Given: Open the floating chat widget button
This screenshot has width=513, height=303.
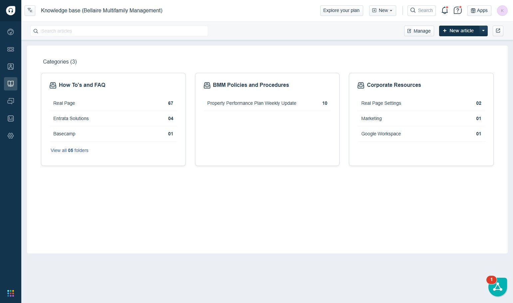Looking at the screenshot, I should click(x=498, y=287).
